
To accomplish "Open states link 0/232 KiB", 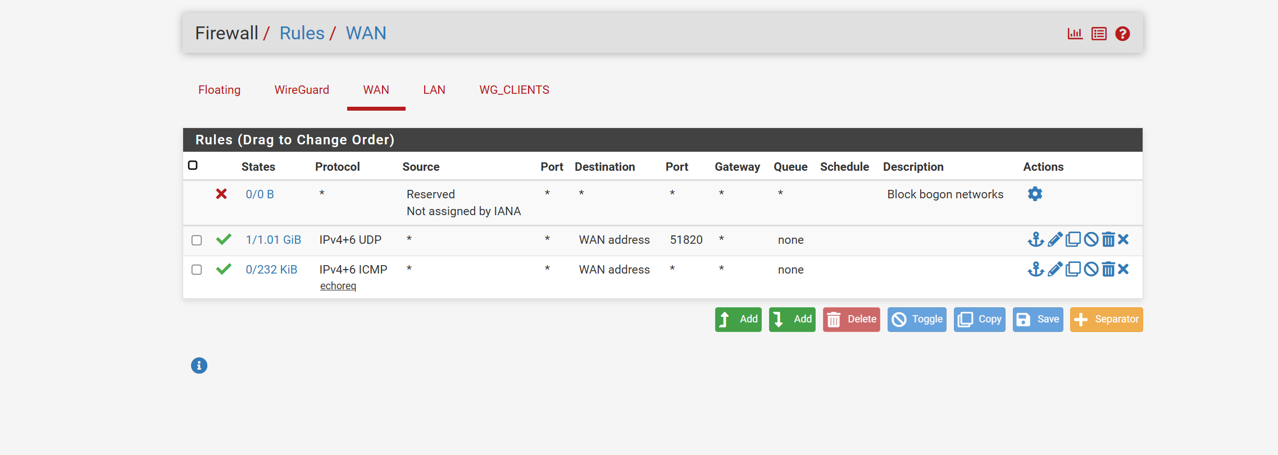I will click(271, 270).
